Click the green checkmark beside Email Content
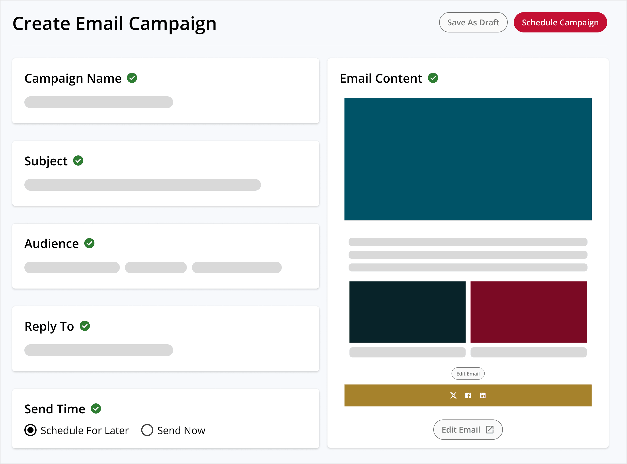Viewport: 627px width, 464px height. point(433,78)
